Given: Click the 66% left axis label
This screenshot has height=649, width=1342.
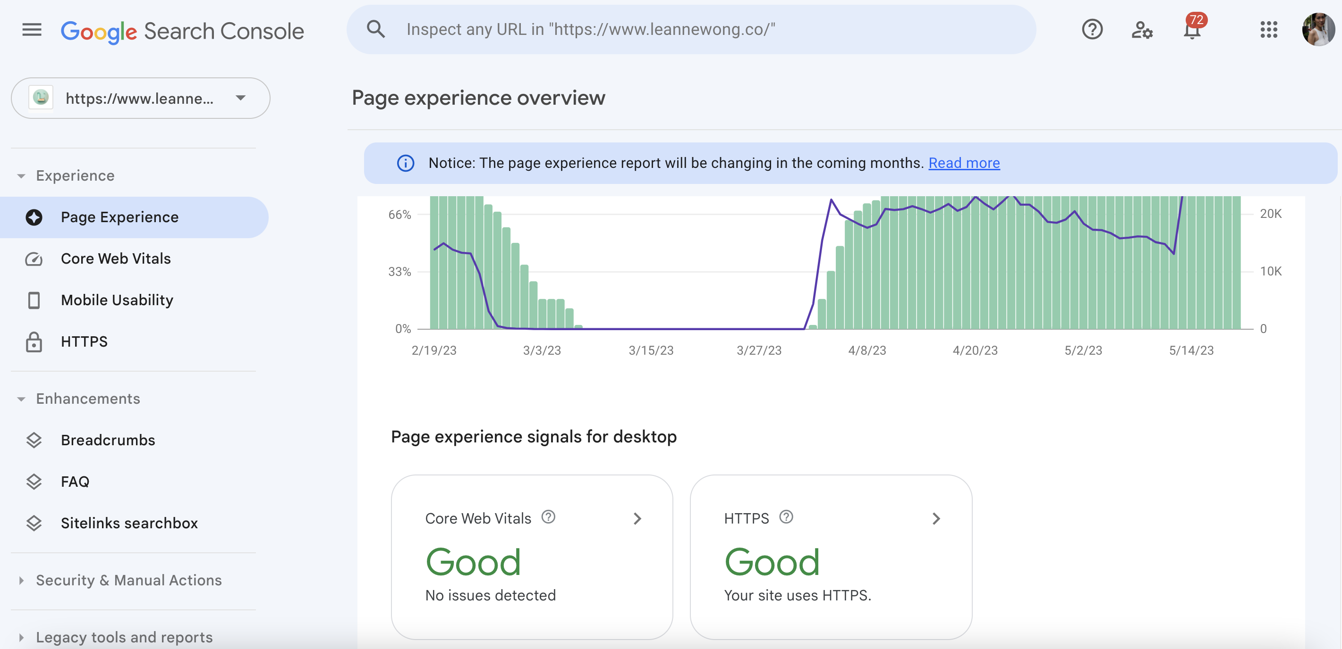Looking at the screenshot, I should click(x=399, y=215).
